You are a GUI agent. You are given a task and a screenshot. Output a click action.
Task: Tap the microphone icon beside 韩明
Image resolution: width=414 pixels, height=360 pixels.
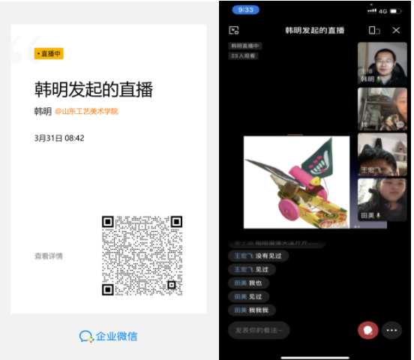click(378, 79)
